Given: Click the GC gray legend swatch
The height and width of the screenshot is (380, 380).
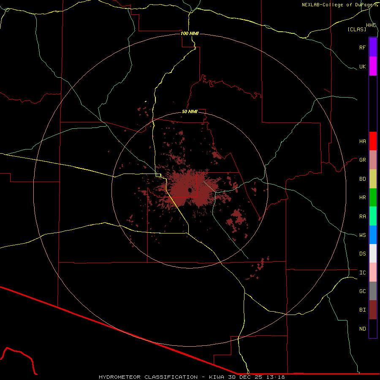Looking at the screenshot, I should 373,291.
